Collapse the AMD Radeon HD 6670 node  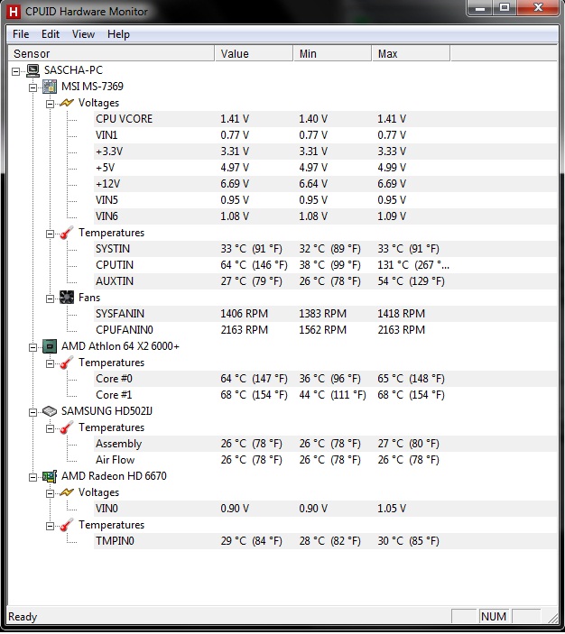click(x=32, y=477)
